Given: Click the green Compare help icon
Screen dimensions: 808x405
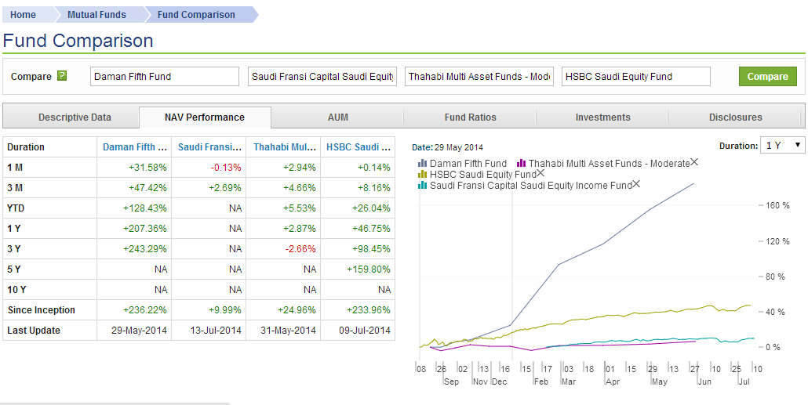Looking at the screenshot, I should pos(62,76).
